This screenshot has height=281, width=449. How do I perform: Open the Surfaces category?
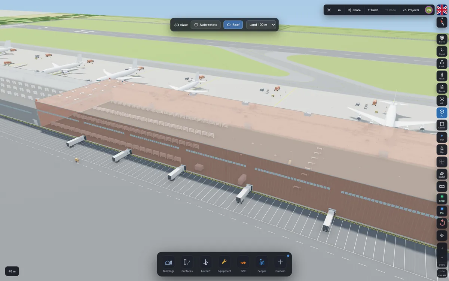click(x=187, y=265)
